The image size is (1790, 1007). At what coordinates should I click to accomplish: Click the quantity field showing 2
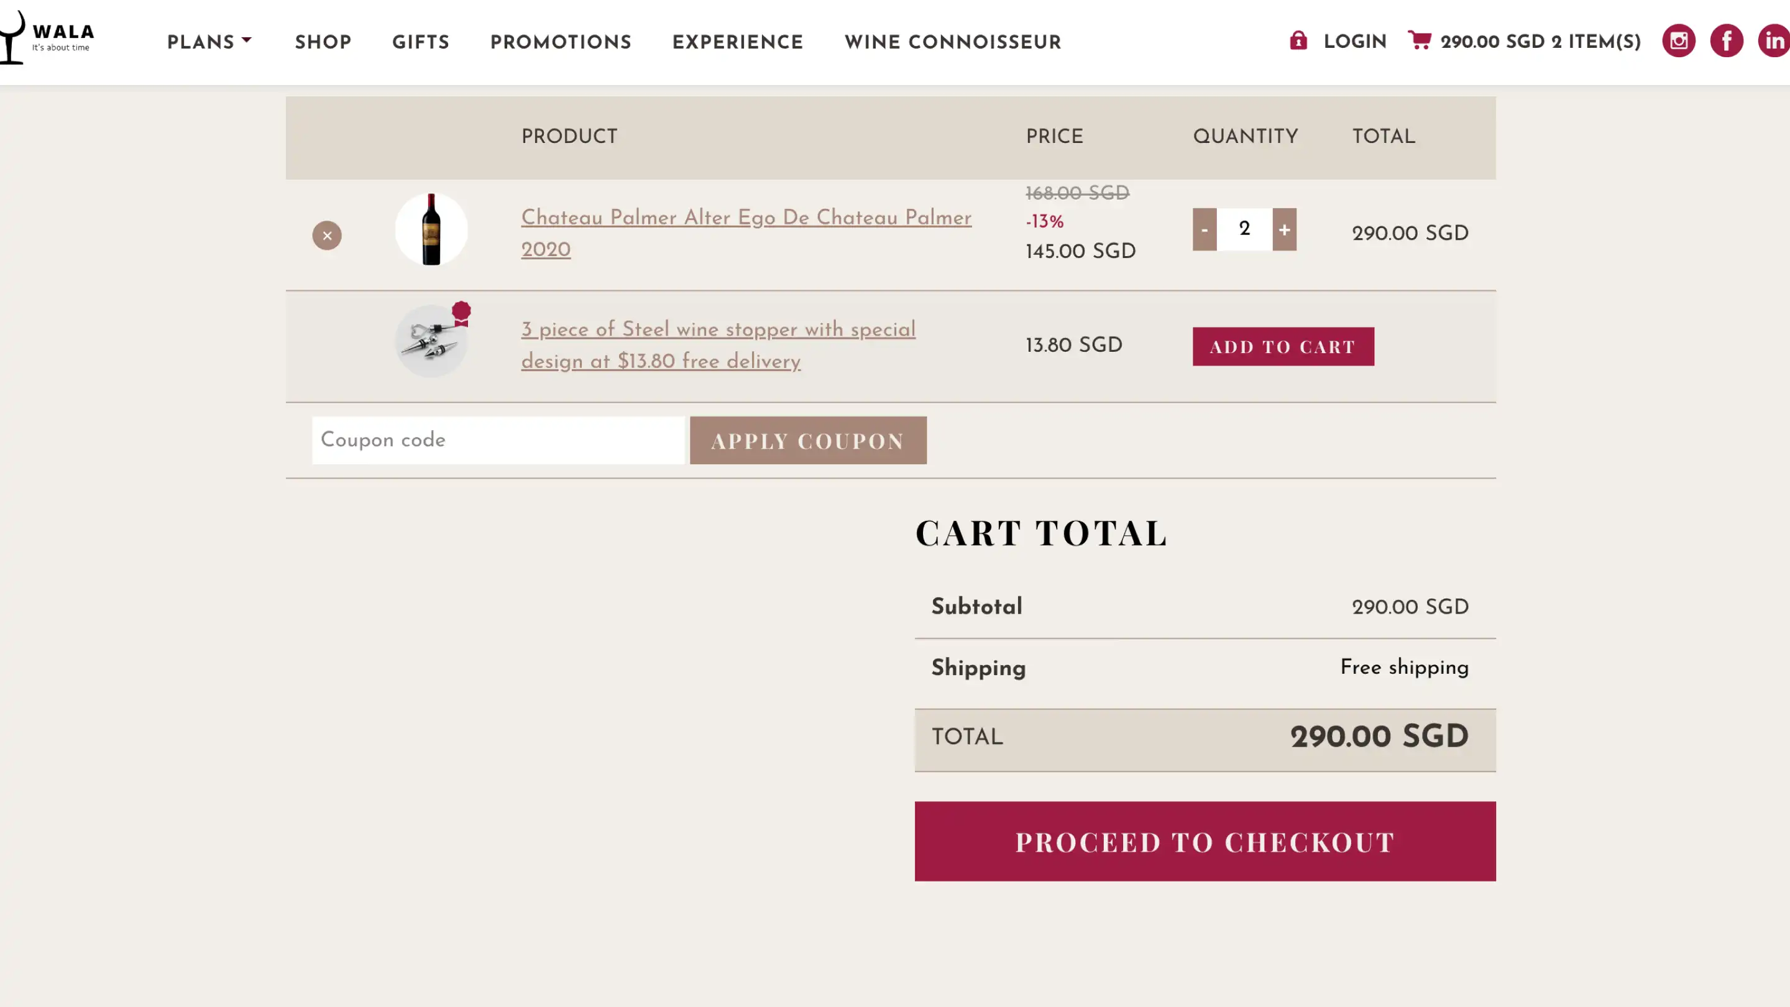[1244, 229]
